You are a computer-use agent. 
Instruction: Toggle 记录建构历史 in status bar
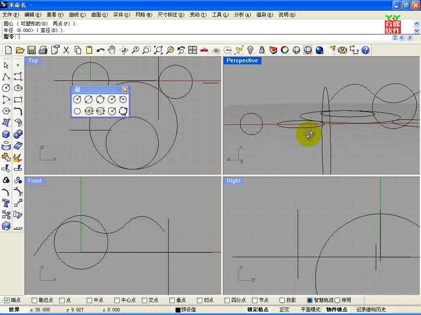[x=371, y=310]
